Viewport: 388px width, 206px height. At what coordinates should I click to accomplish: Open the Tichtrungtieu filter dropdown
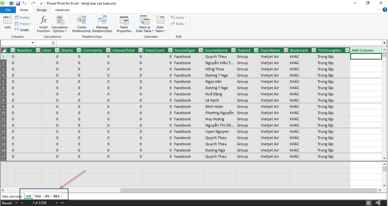347,50
